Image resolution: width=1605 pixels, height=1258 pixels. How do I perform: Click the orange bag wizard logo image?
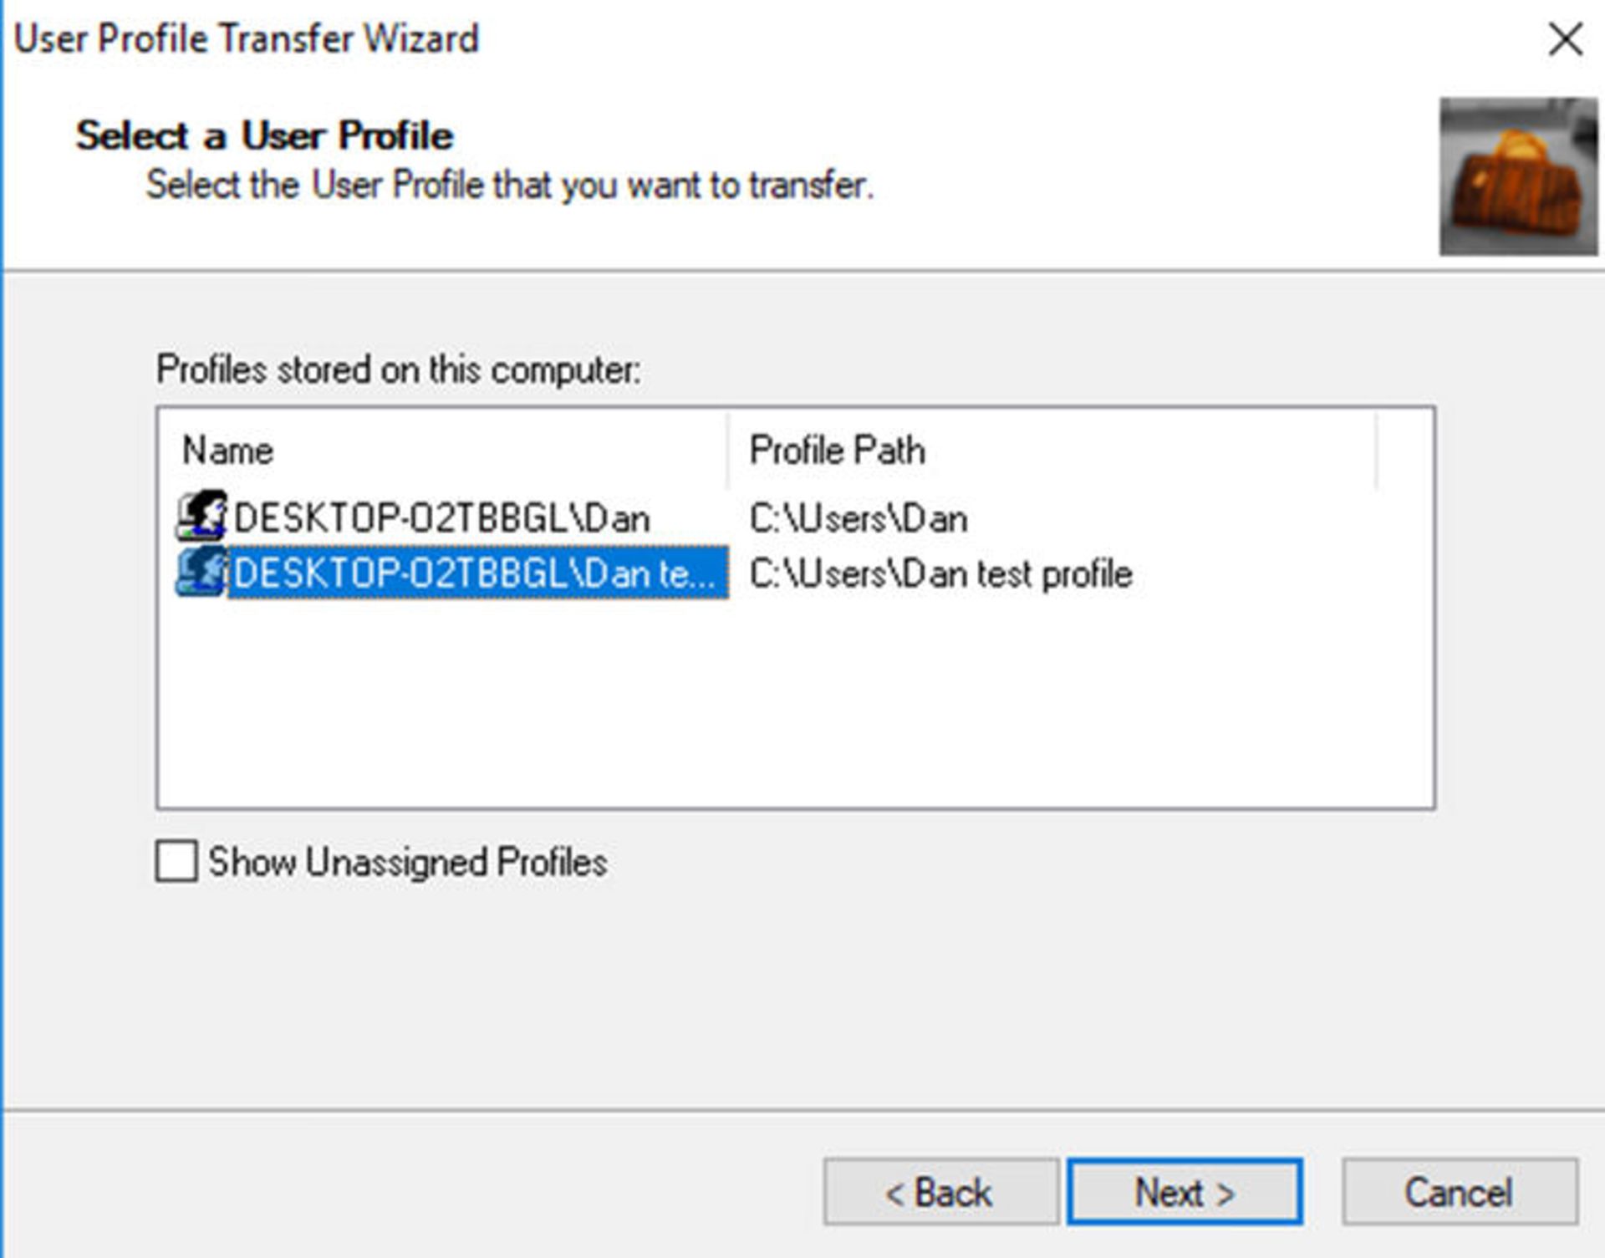[x=1517, y=176]
